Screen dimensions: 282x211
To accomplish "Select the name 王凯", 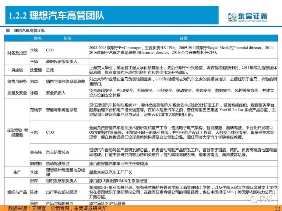I will click(x=34, y=133).
